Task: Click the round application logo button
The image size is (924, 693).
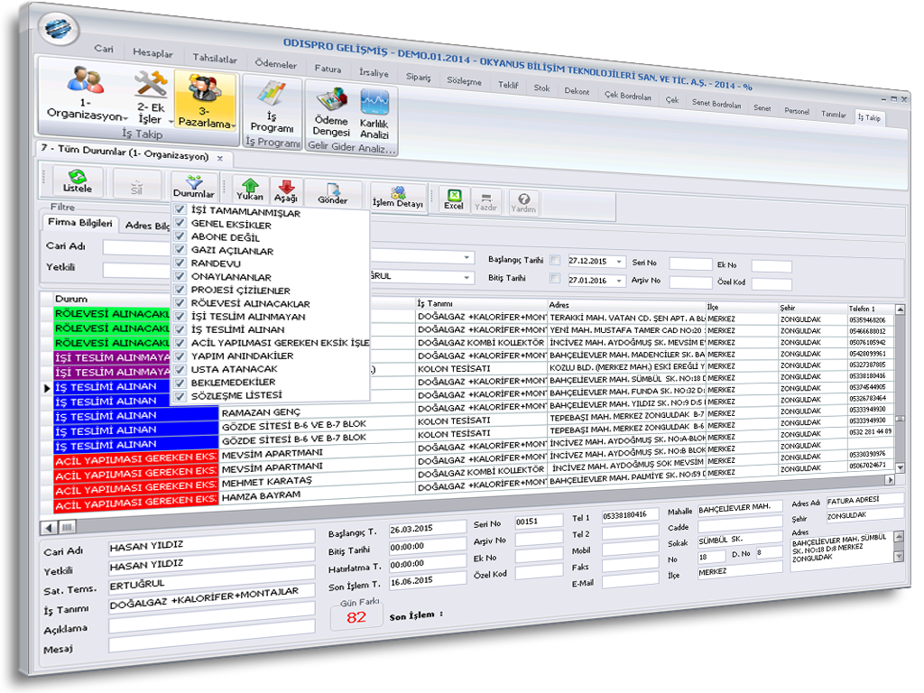Action: (x=59, y=28)
